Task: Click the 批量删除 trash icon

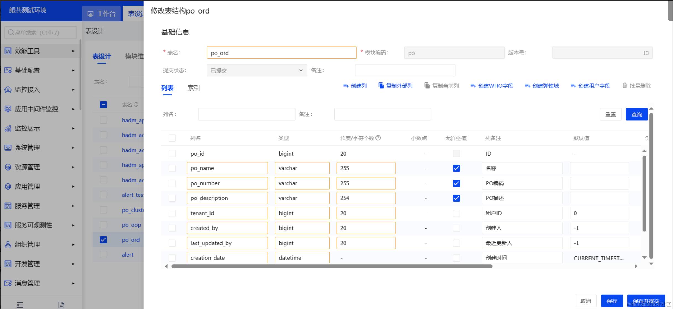Action: pos(625,86)
